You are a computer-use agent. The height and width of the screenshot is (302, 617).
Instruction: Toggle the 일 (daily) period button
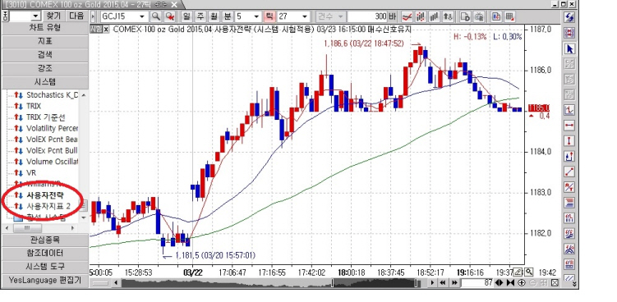[186, 16]
